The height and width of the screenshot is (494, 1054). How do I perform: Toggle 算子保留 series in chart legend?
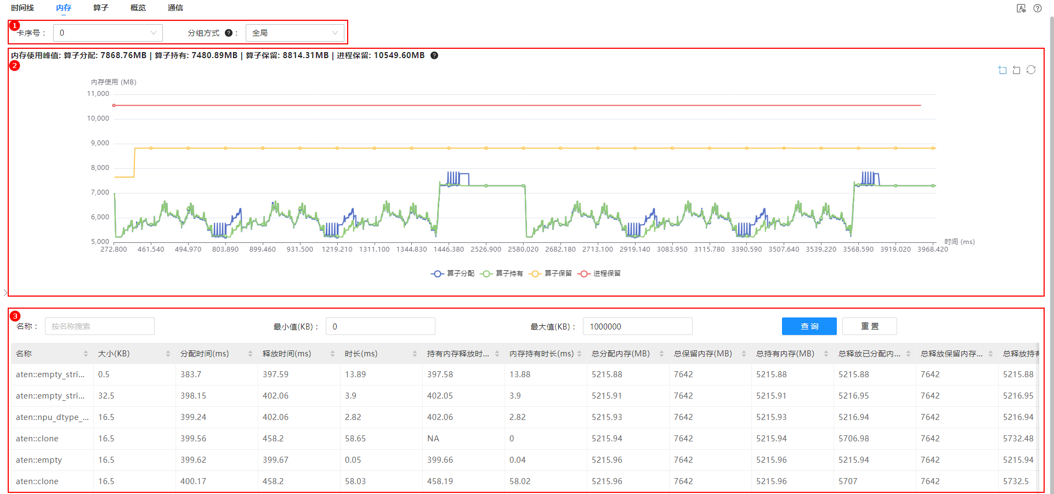click(x=550, y=274)
